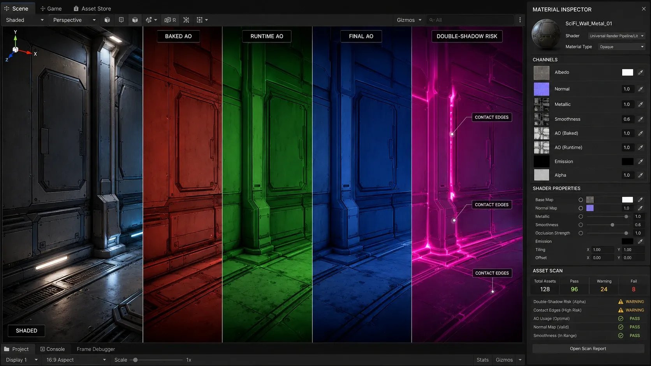651x366 pixels.
Task: Select the circle toggle next to Base Map
Action: pos(581,200)
